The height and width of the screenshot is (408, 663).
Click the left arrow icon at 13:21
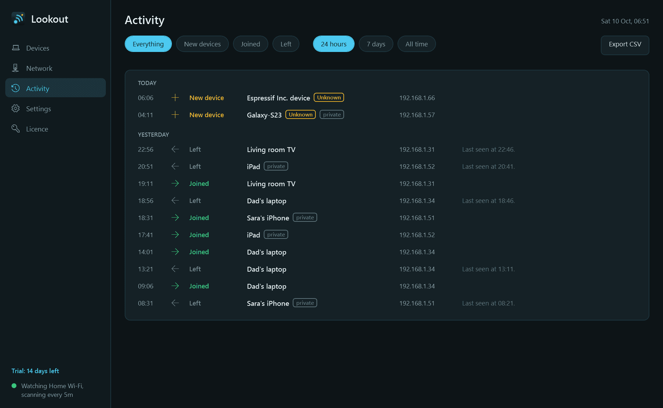click(x=175, y=269)
